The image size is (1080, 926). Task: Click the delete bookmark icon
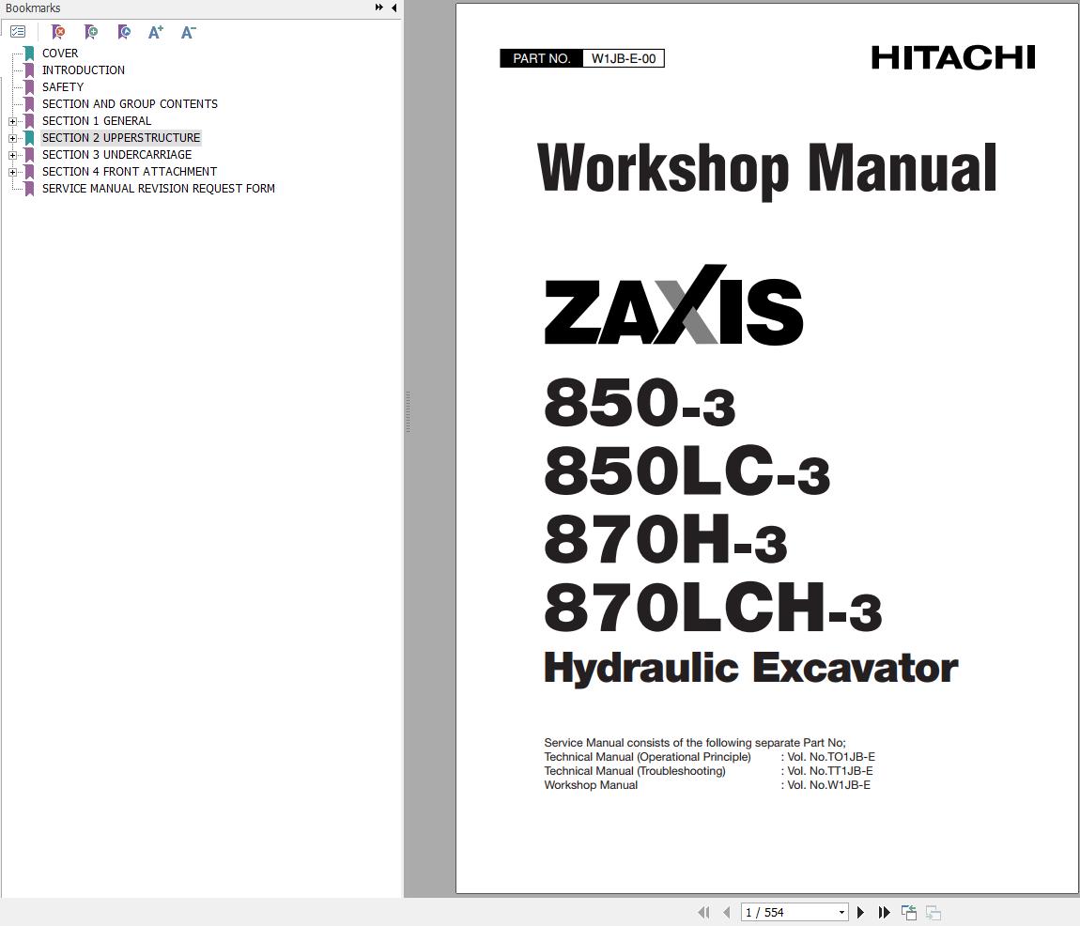pos(58,32)
